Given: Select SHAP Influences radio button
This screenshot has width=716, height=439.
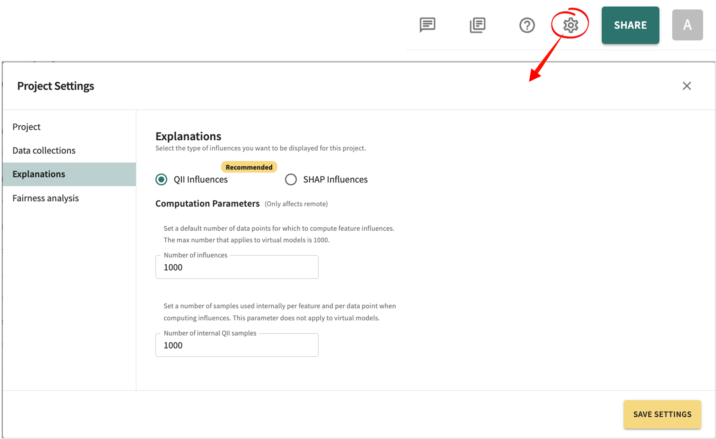Looking at the screenshot, I should 290,179.
